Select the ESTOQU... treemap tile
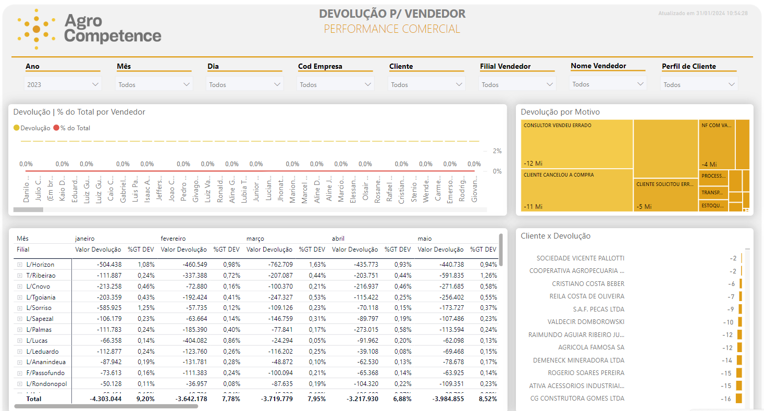Viewport: 764px width, 411px height. coord(713,206)
